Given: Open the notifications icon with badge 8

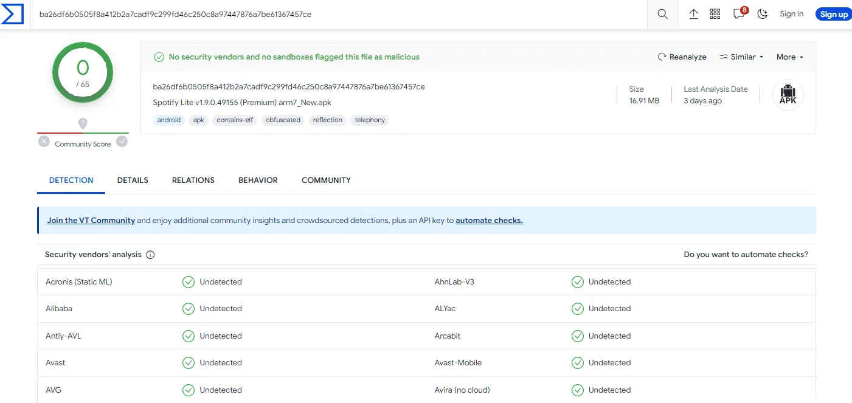Looking at the screenshot, I should point(740,13).
